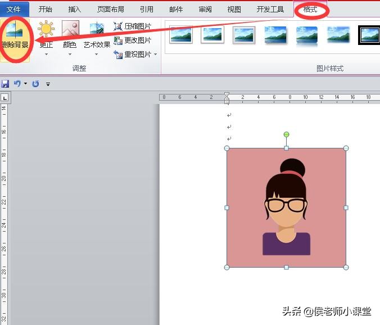Switch to the 审阅 Review tab
380x325 pixels.
tap(205, 10)
